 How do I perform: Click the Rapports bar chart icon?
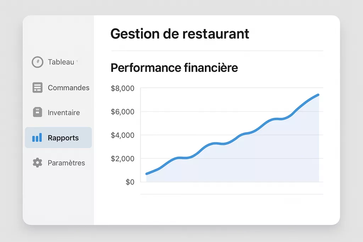click(37, 138)
